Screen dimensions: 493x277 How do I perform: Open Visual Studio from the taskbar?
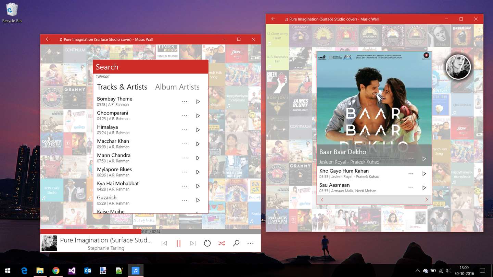tap(72, 271)
